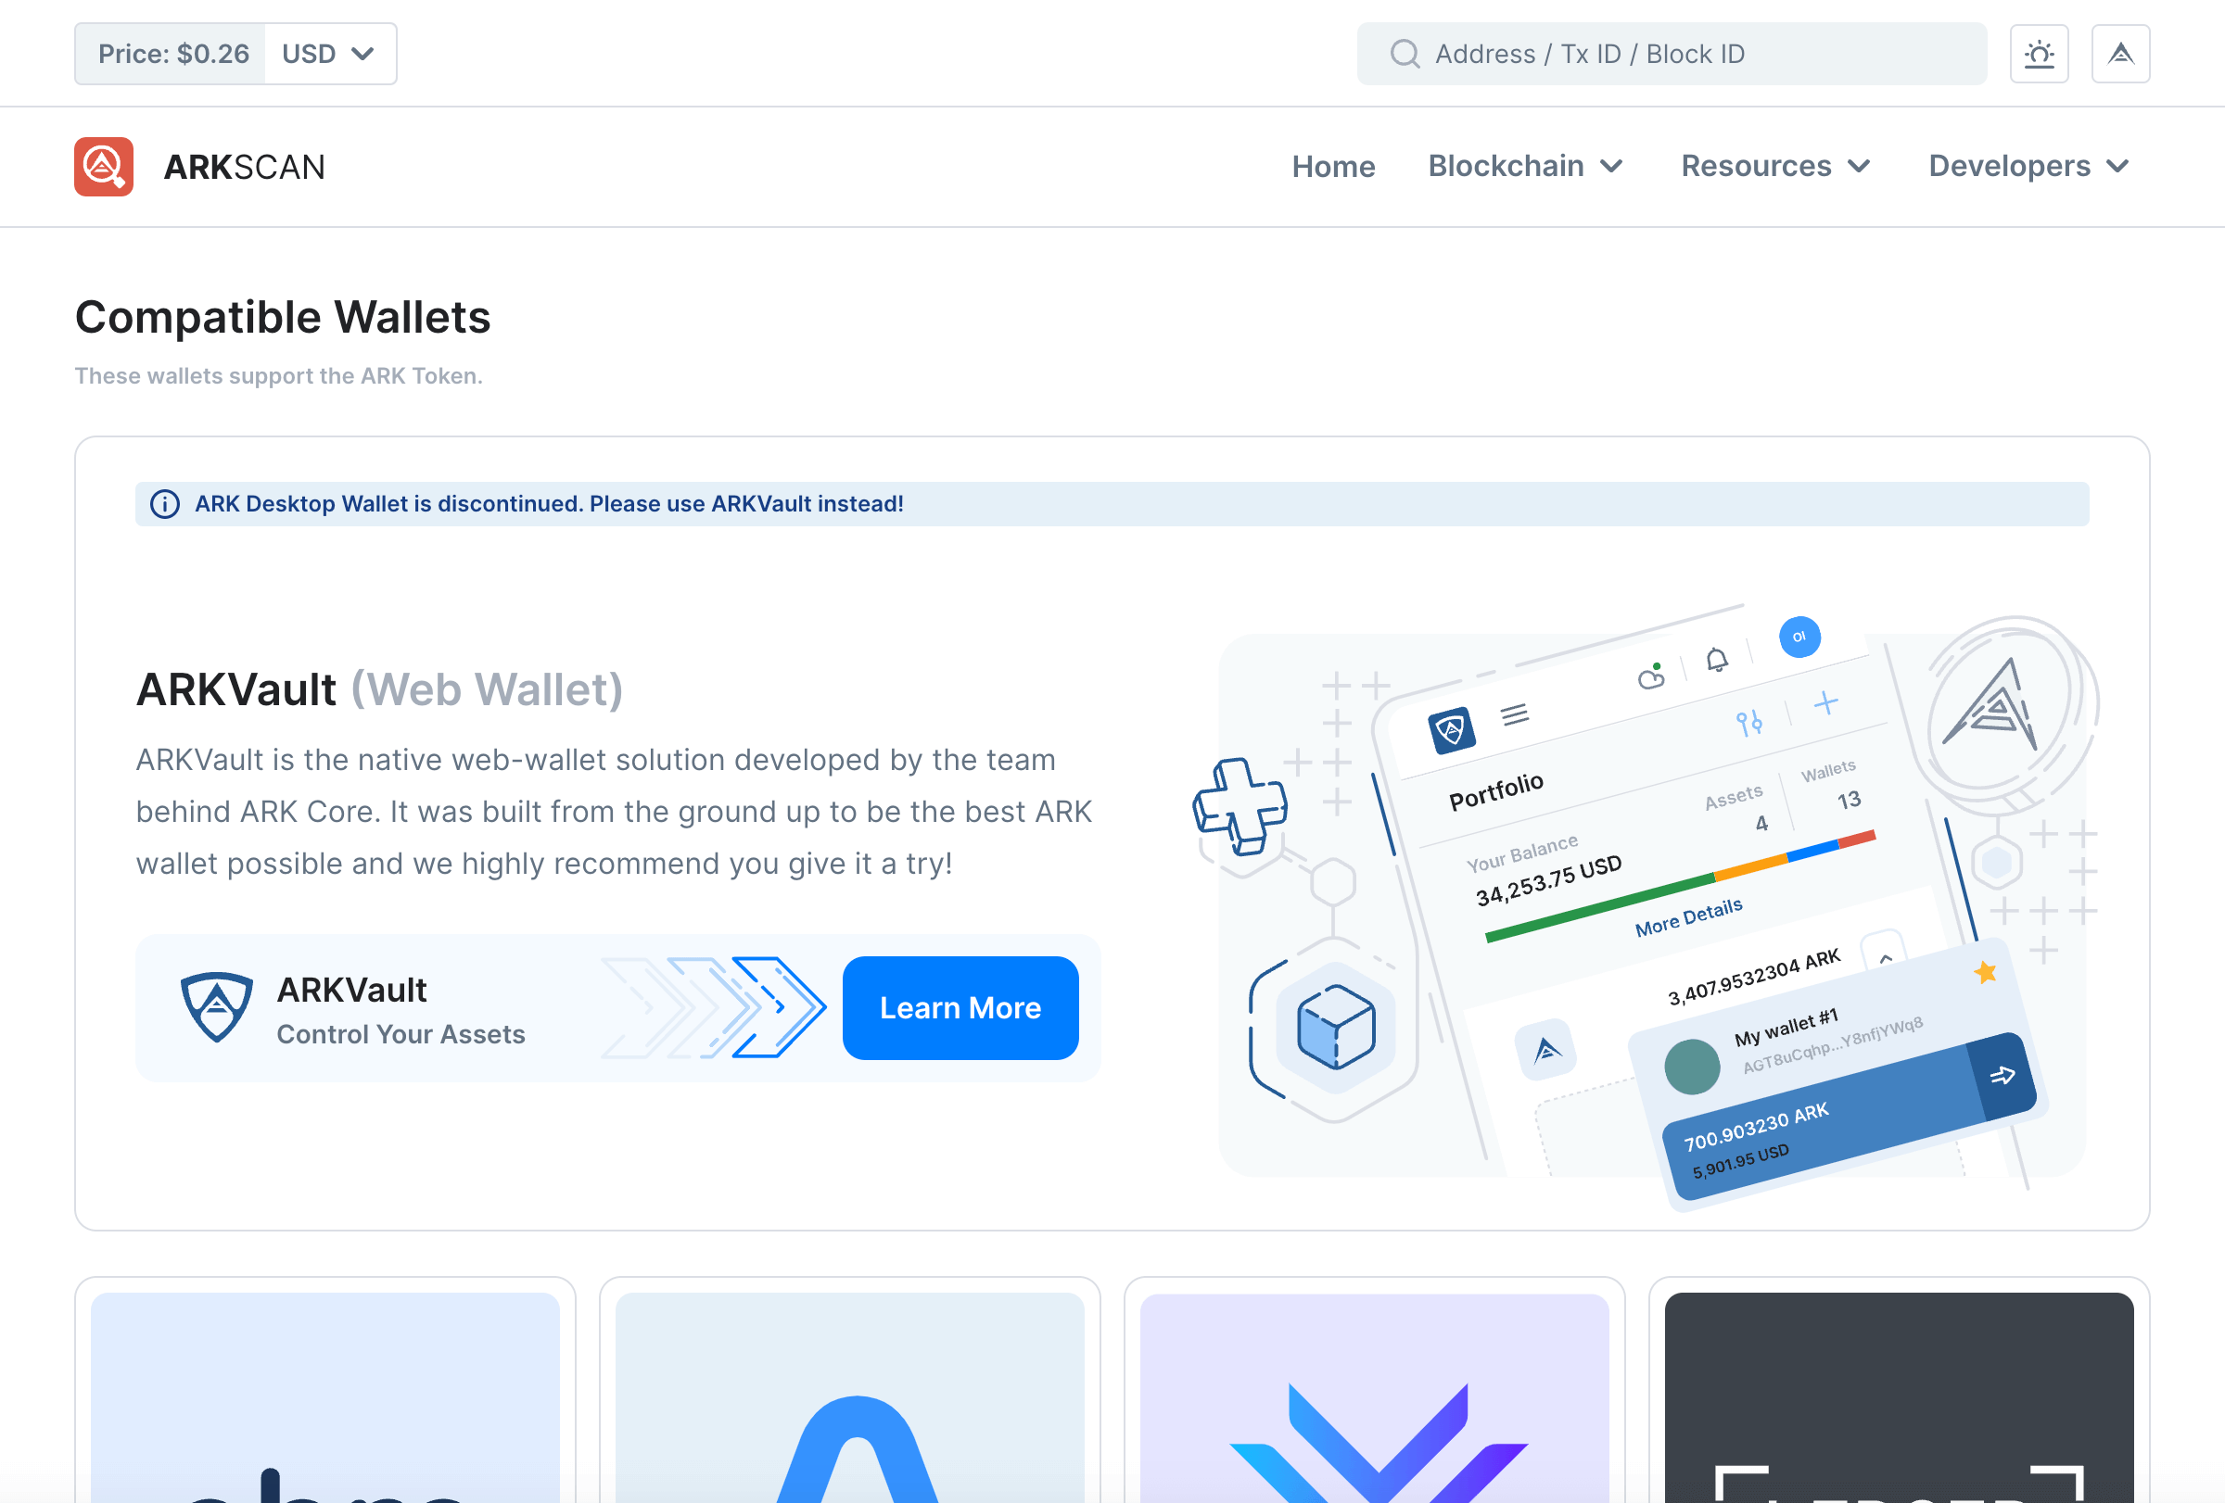Click the info icon in discontinued notice
Viewport: 2225px width, 1503px height.
pyautogui.click(x=165, y=504)
